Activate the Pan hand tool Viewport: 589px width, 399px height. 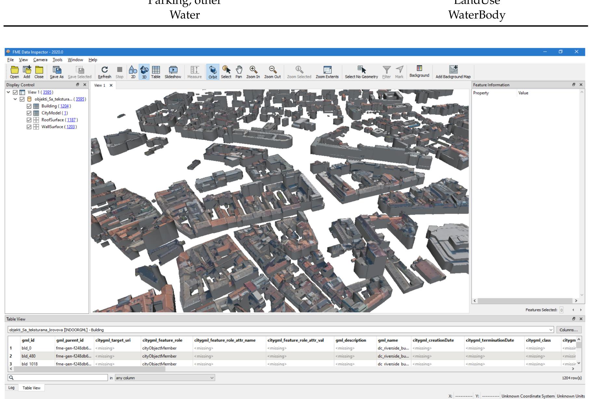tap(239, 72)
